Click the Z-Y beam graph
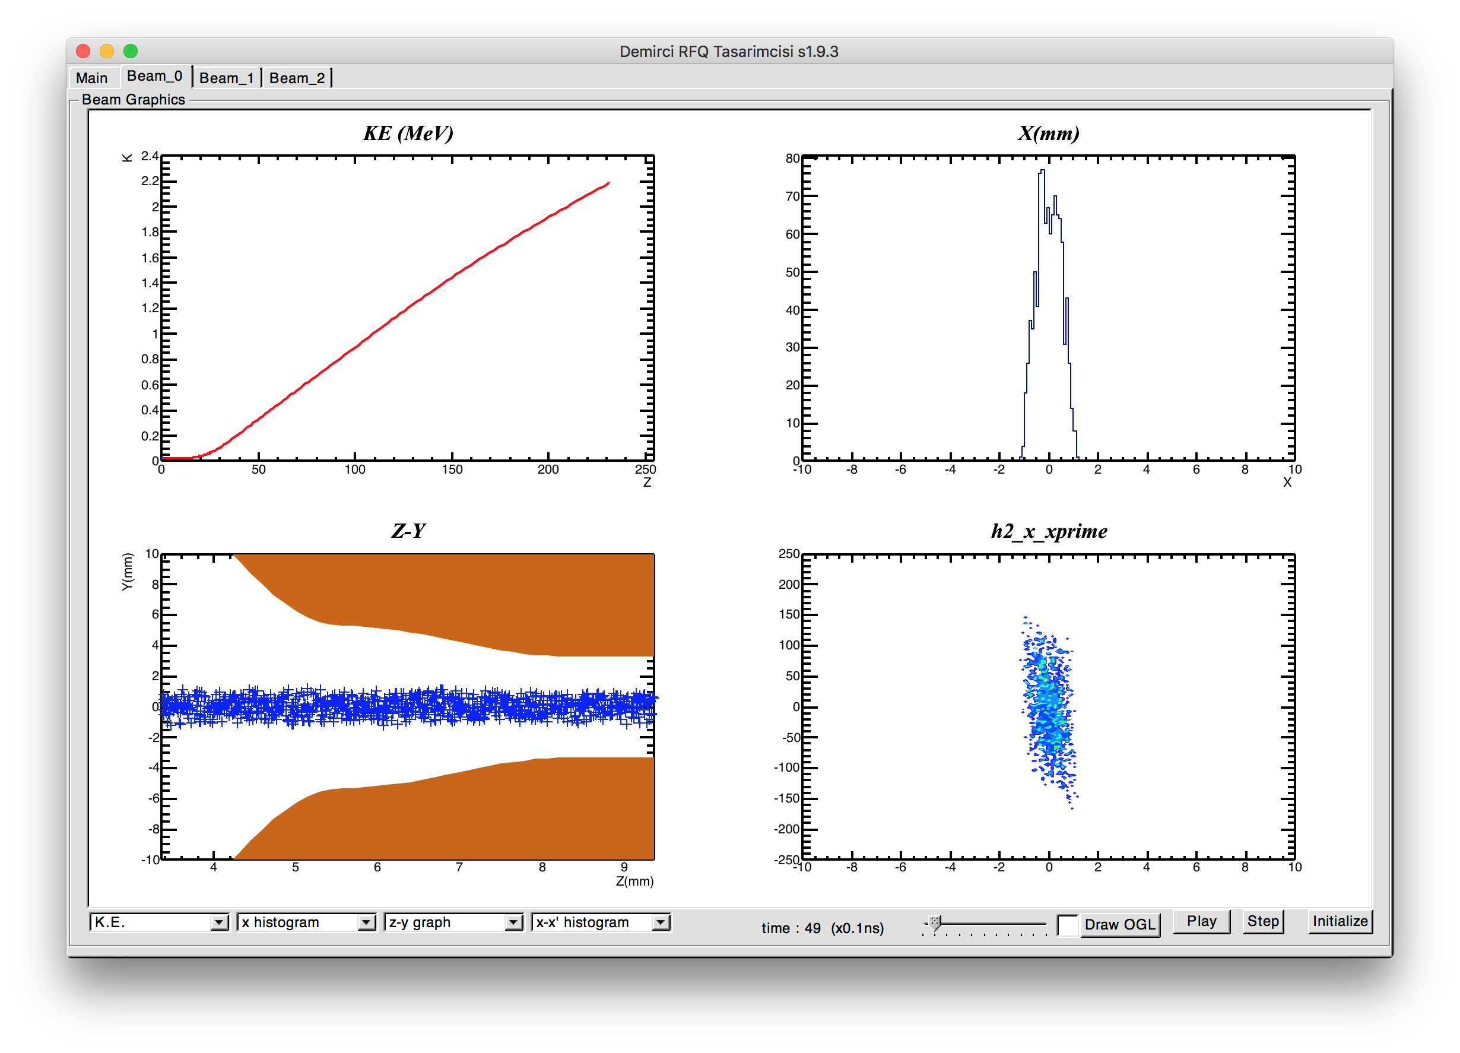 click(x=408, y=706)
